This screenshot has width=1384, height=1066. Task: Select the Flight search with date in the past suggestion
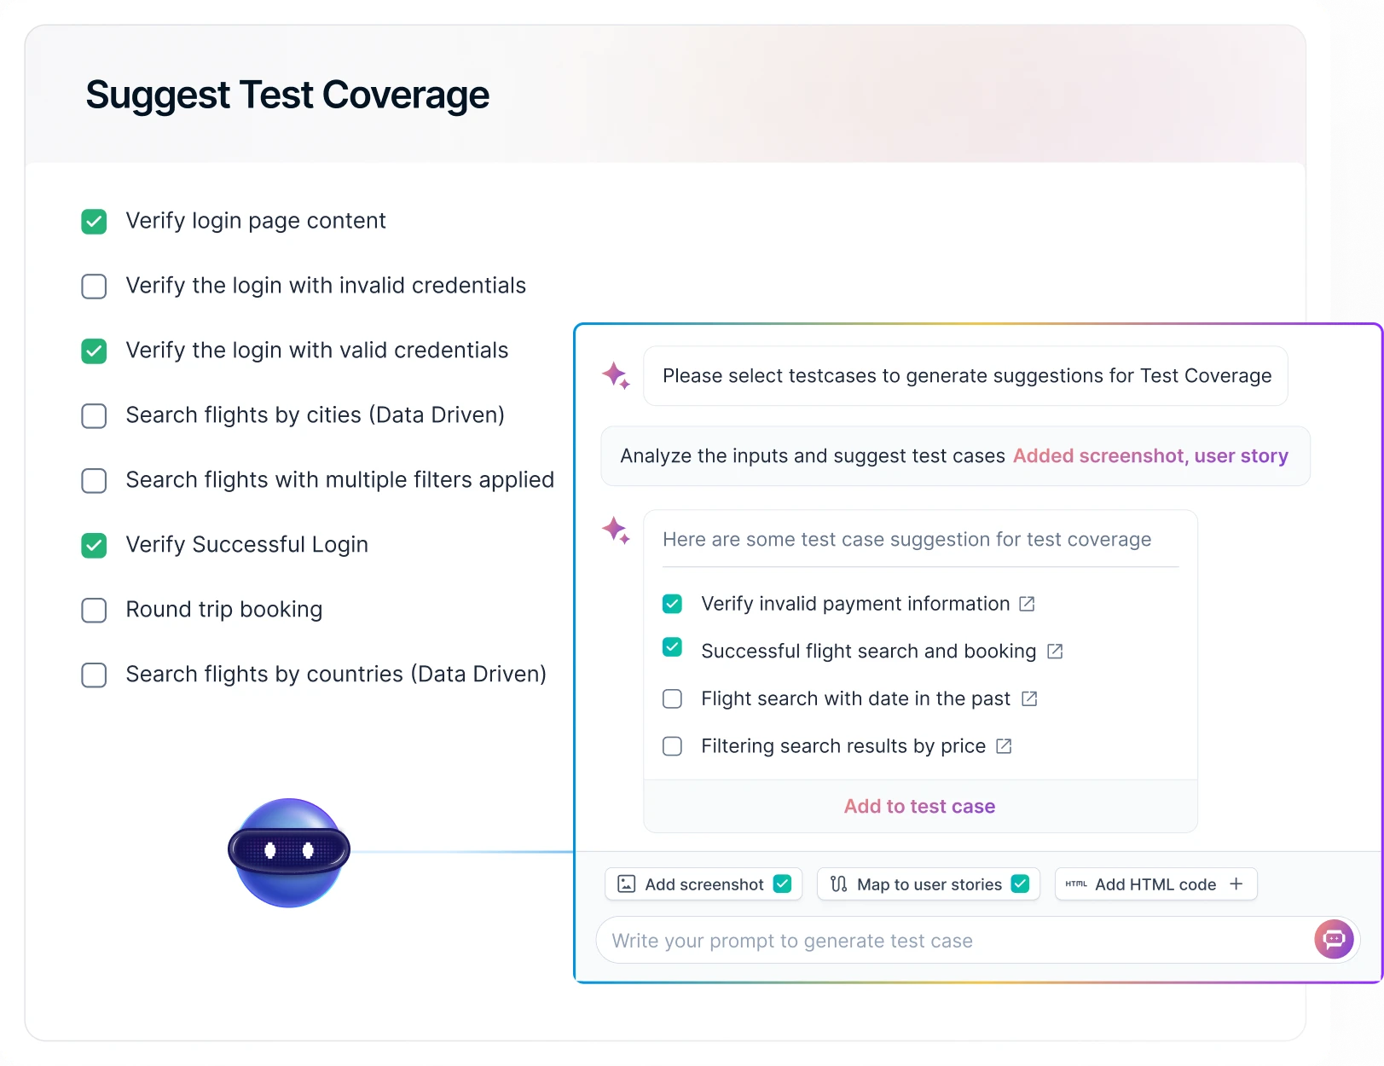(672, 698)
